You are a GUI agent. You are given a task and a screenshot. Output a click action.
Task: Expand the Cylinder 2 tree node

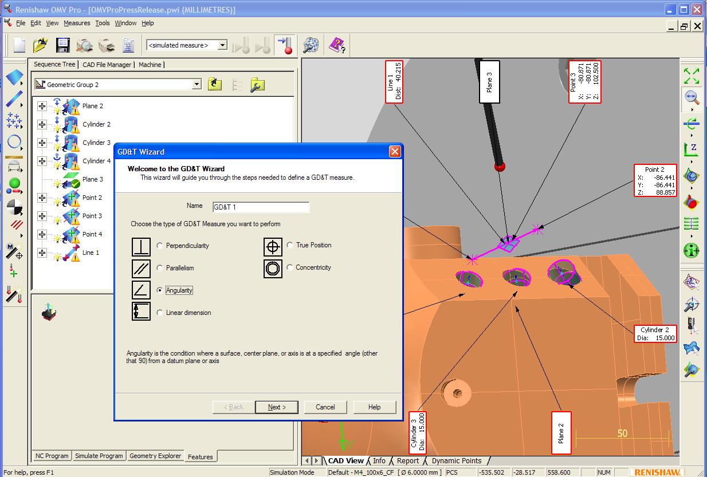[x=42, y=124]
